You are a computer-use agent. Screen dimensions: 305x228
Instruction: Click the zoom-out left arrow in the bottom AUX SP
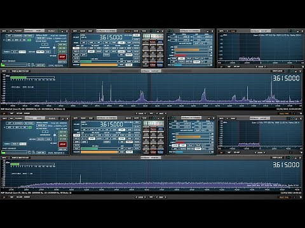tap(255, 153)
